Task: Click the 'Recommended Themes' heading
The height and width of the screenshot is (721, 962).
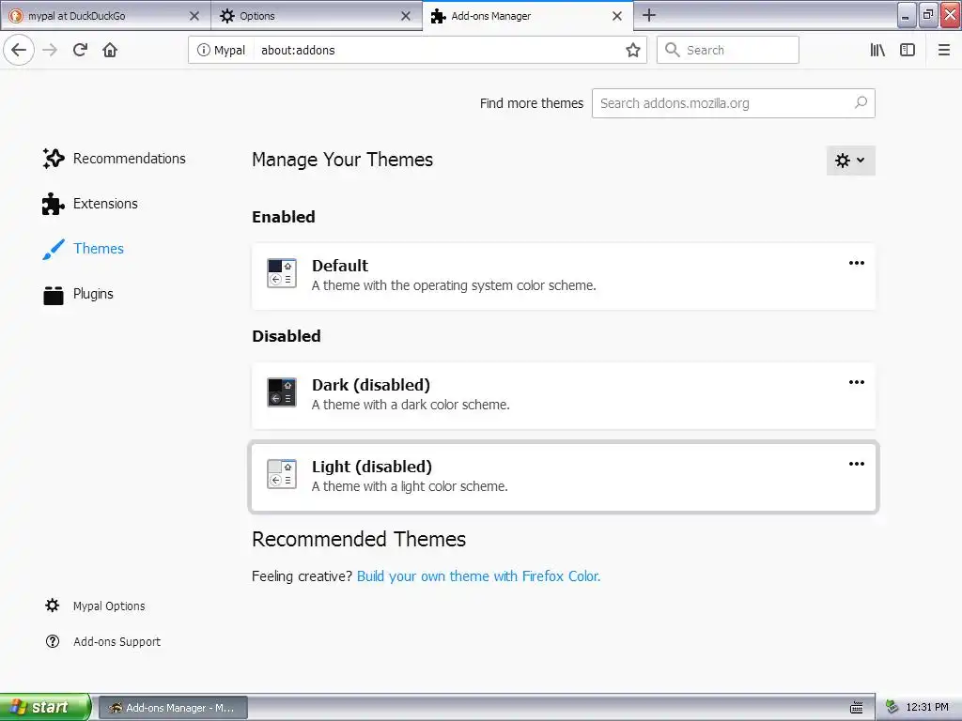Action: coord(359,539)
